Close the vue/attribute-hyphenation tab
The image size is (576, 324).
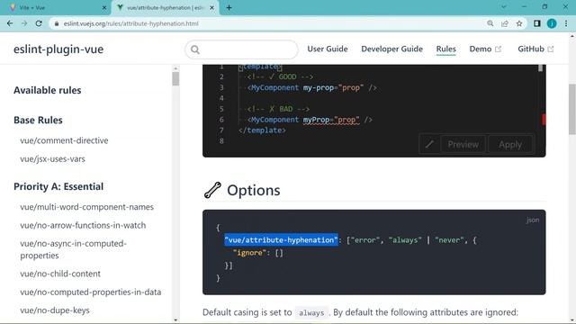click(212, 7)
